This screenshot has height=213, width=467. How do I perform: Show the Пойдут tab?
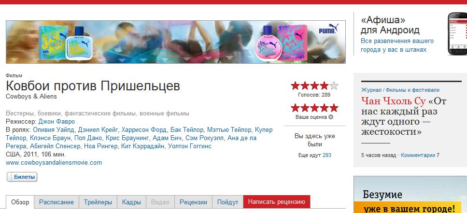point(227,202)
